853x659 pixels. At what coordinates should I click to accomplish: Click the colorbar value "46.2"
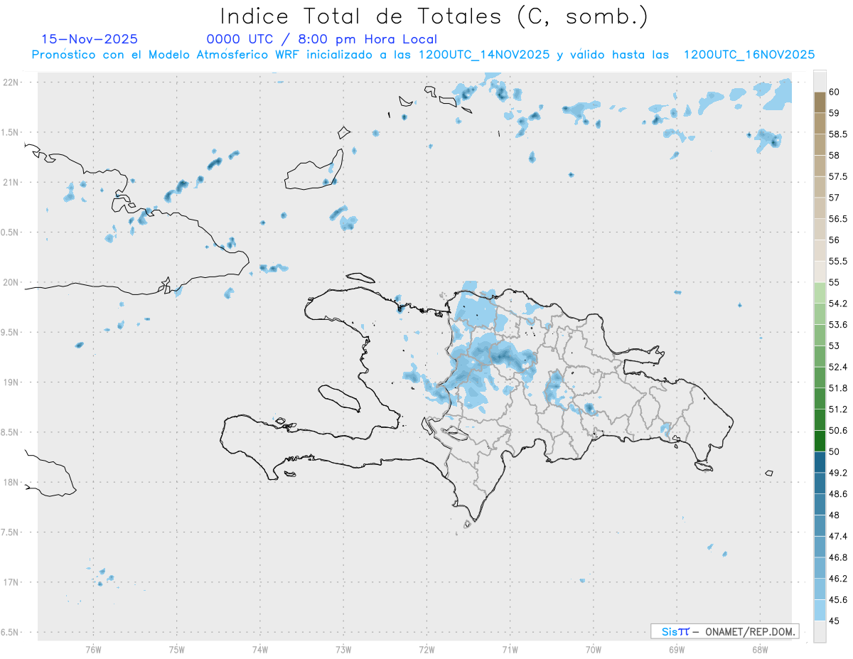tap(838, 579)
